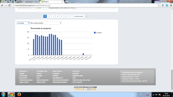Go to pagination page 1

click(45, 16)
